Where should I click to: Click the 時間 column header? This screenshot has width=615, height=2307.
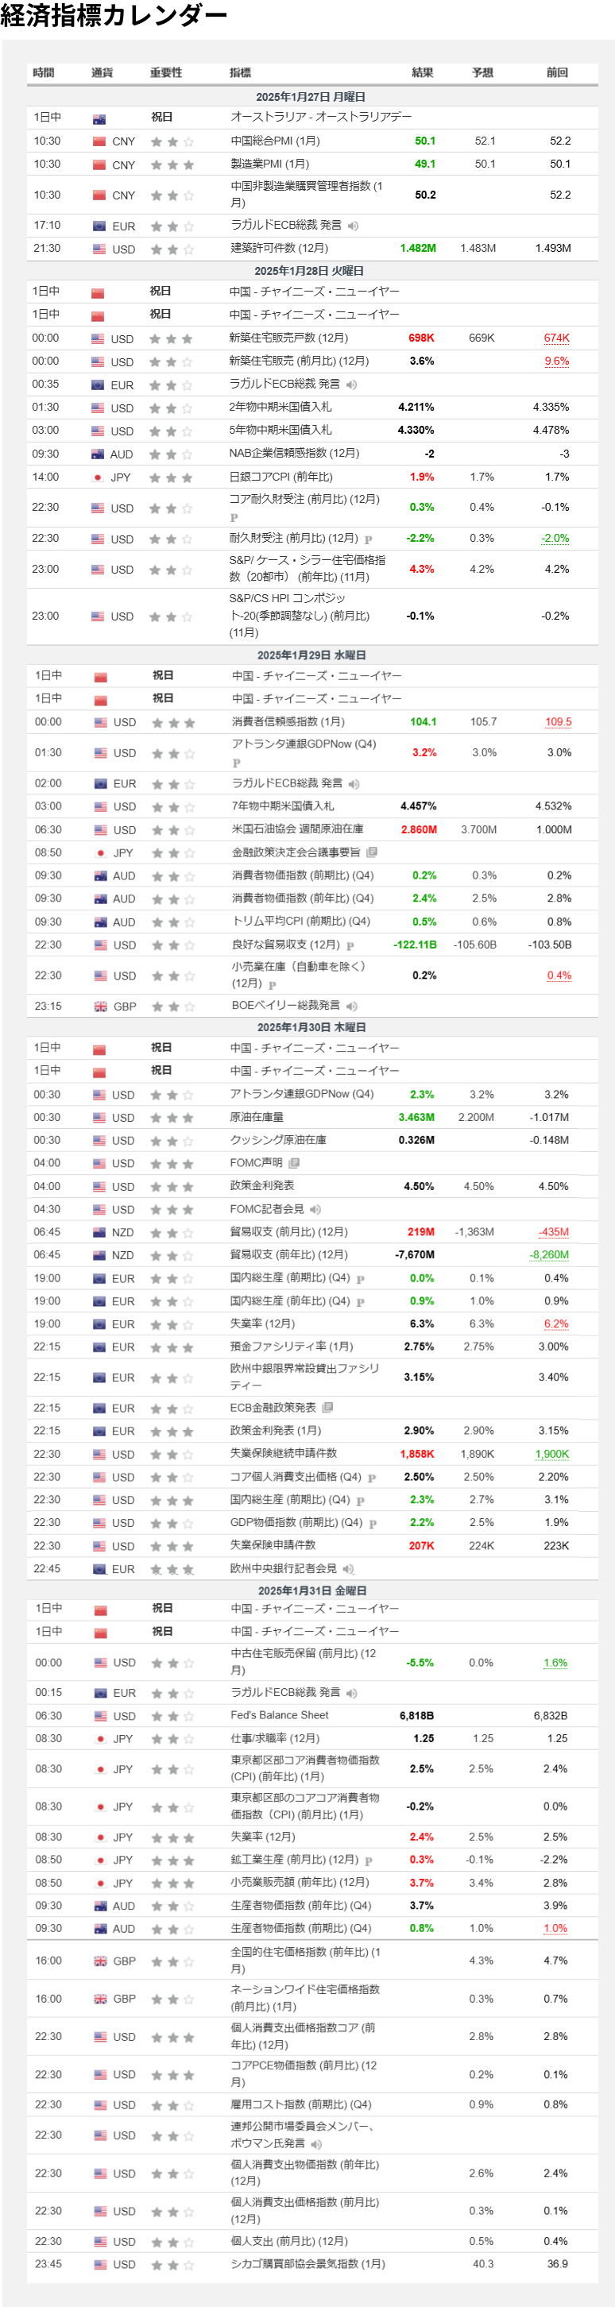click(43, 72)
